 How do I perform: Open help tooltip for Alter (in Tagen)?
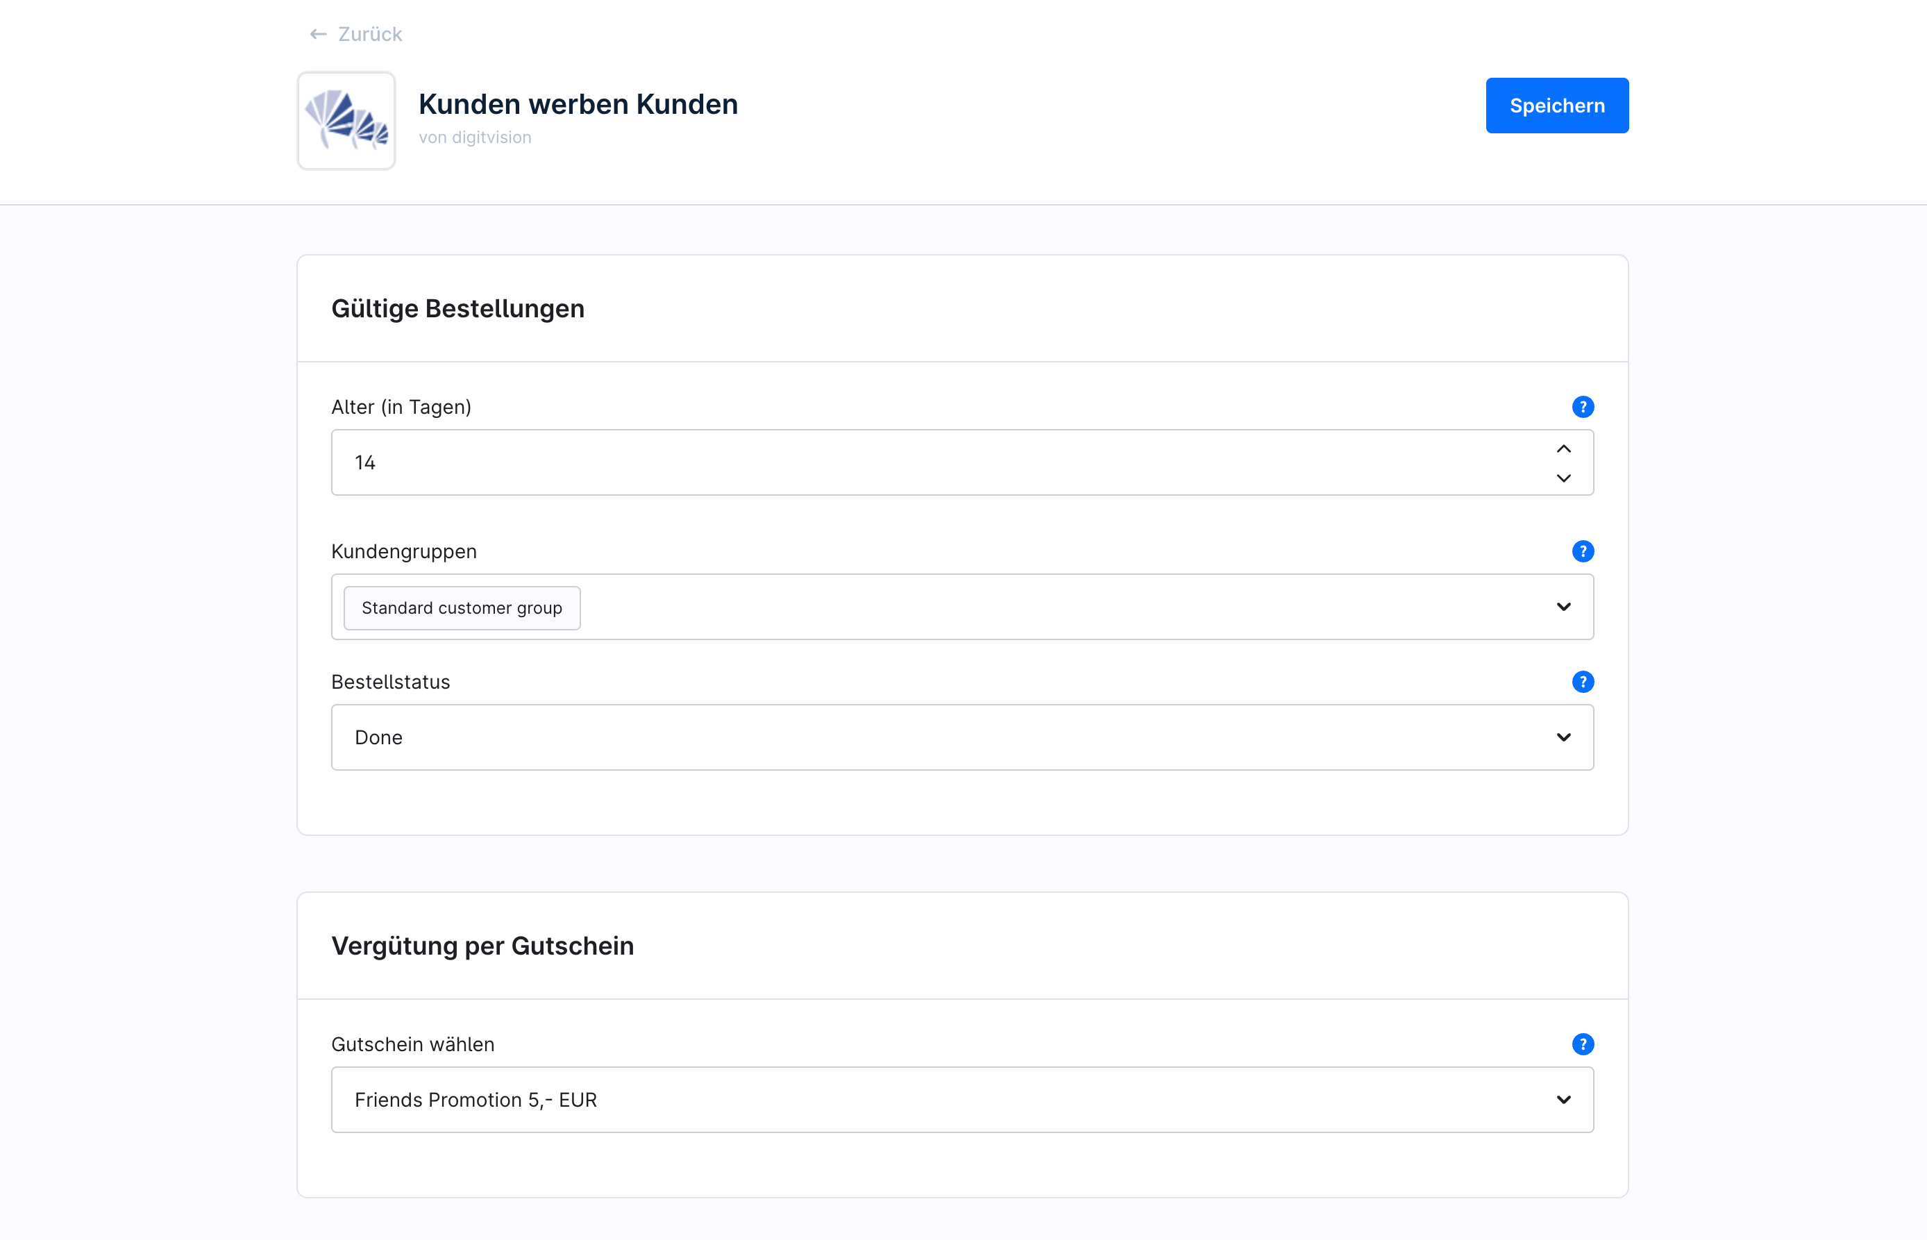[1583, 407]
